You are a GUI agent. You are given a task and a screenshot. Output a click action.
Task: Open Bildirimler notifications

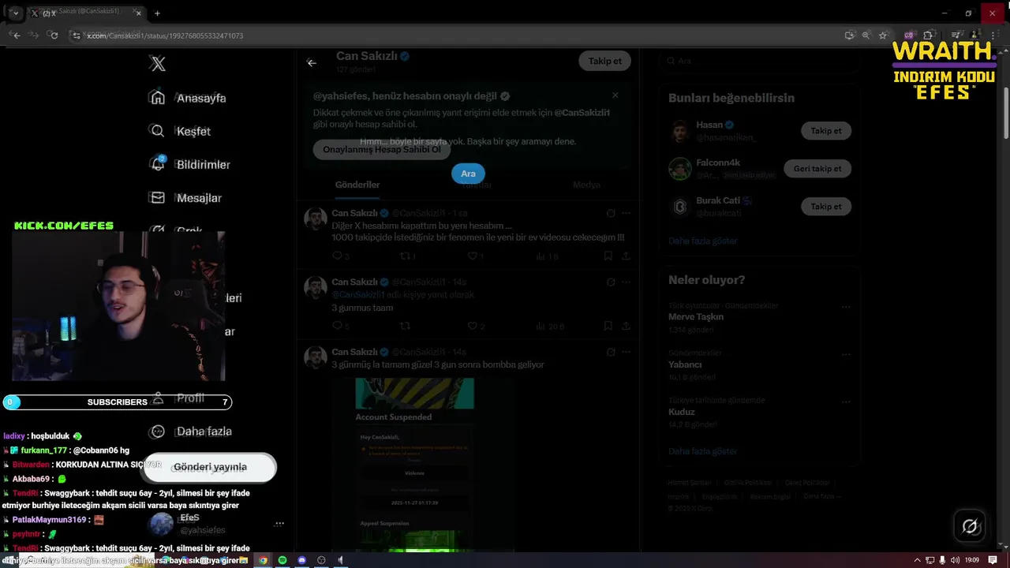tap(190, 164)
